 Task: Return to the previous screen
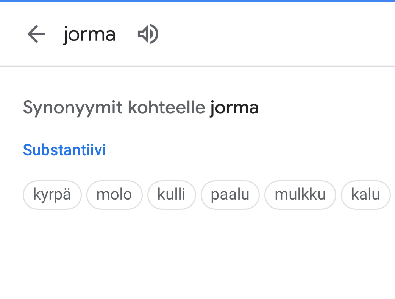[x=36, y=34]
